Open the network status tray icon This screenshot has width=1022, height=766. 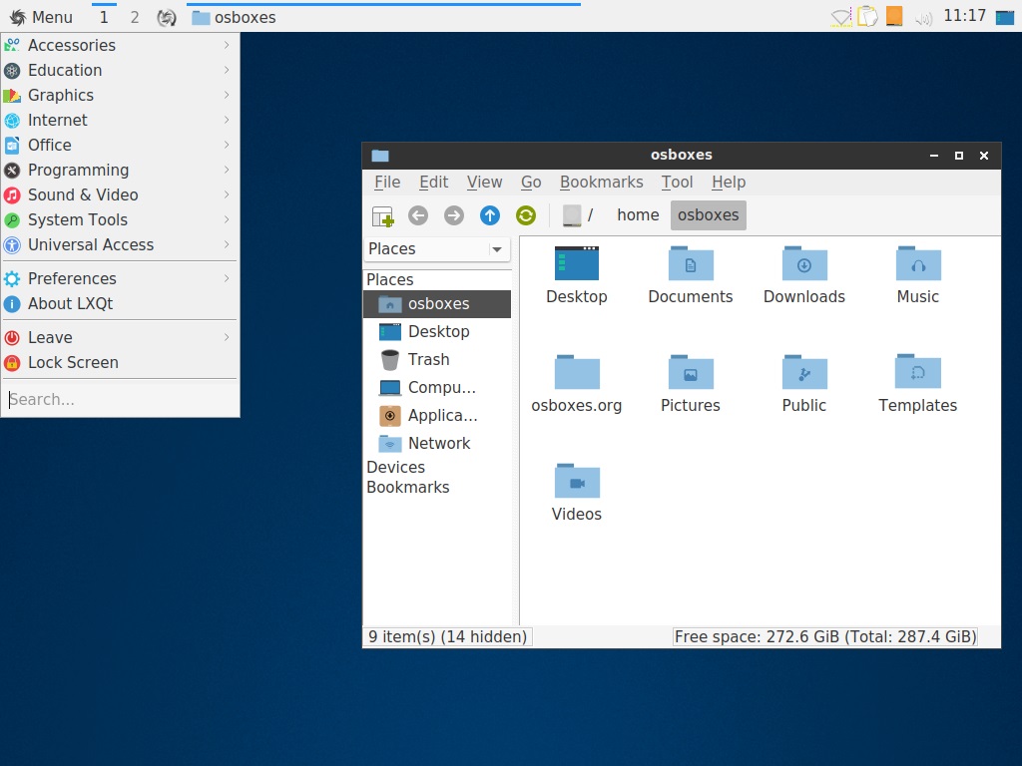tap(839, 16)
